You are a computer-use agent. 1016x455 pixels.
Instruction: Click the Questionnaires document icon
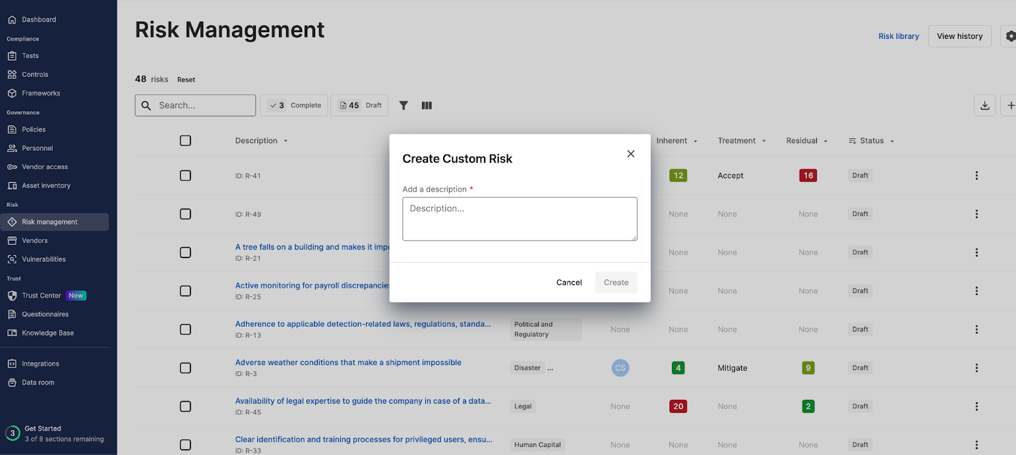click(12, 314)
